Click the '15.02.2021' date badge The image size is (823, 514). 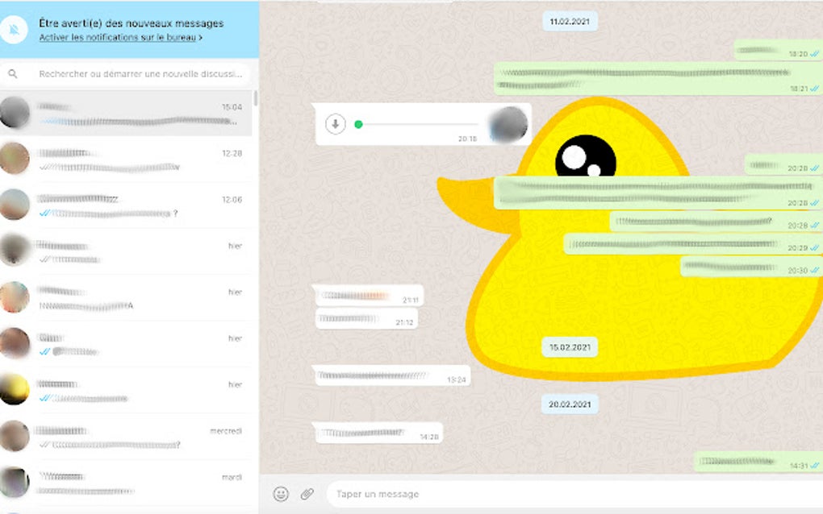[570, 346]
